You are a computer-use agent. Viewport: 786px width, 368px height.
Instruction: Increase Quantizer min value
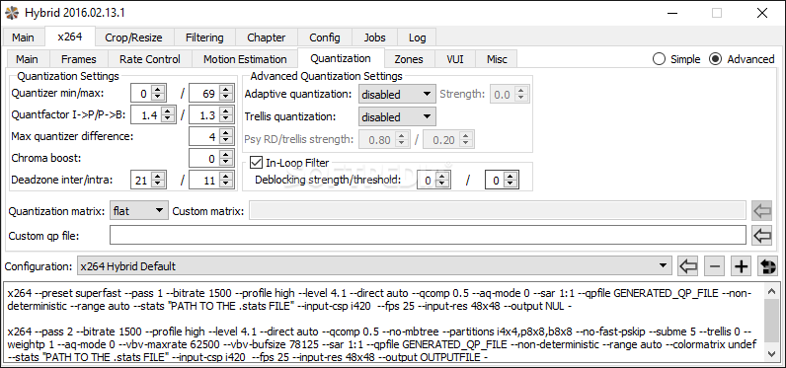(158, 89)
